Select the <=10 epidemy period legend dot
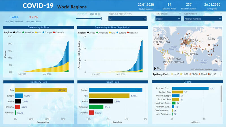This screenshot has width=226, height=127. (172, 74)
